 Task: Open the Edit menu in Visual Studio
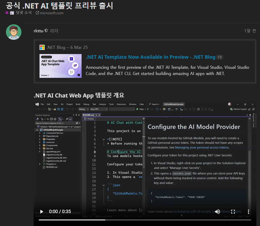49,104
